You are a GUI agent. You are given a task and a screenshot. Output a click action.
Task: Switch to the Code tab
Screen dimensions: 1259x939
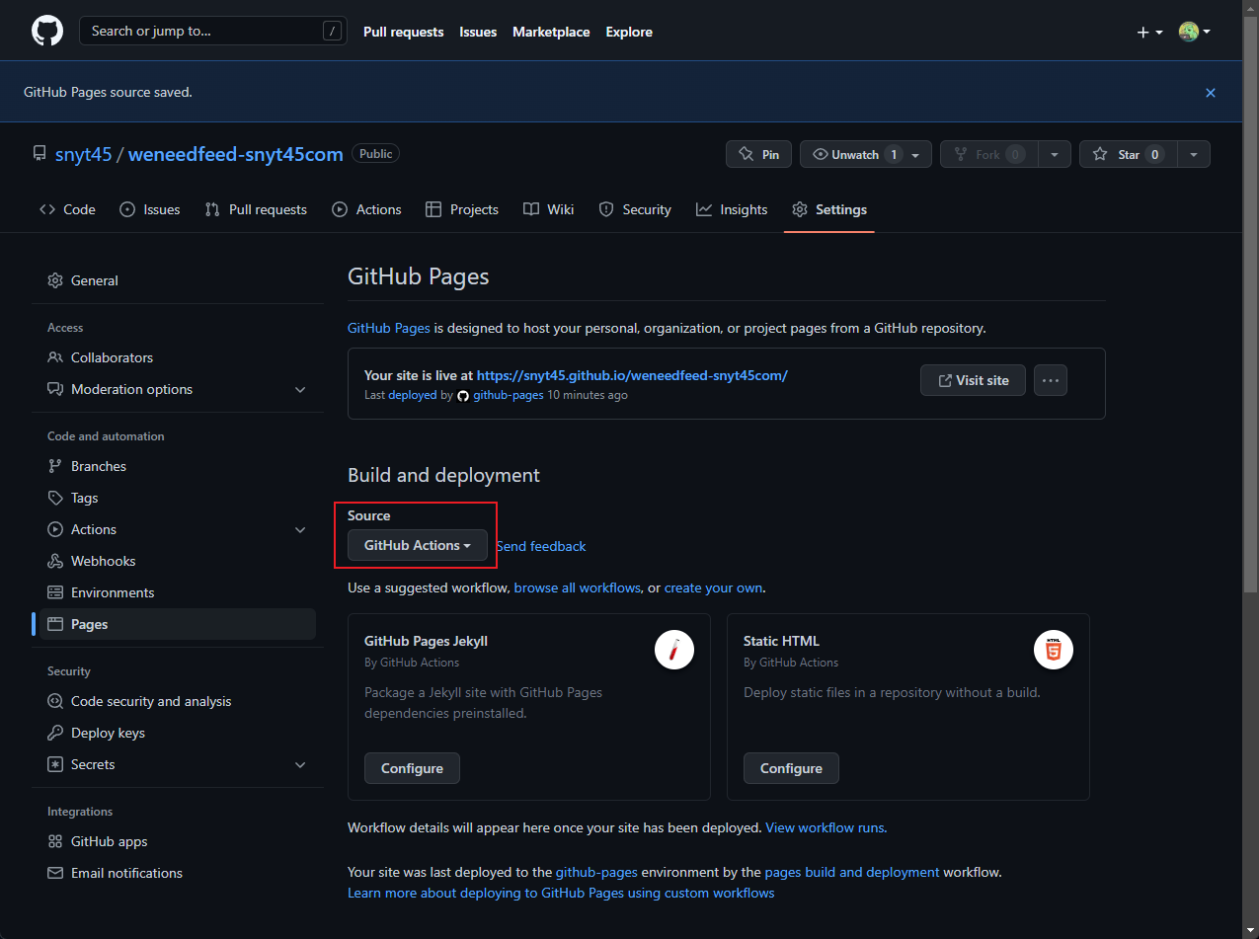pos(67,209)
